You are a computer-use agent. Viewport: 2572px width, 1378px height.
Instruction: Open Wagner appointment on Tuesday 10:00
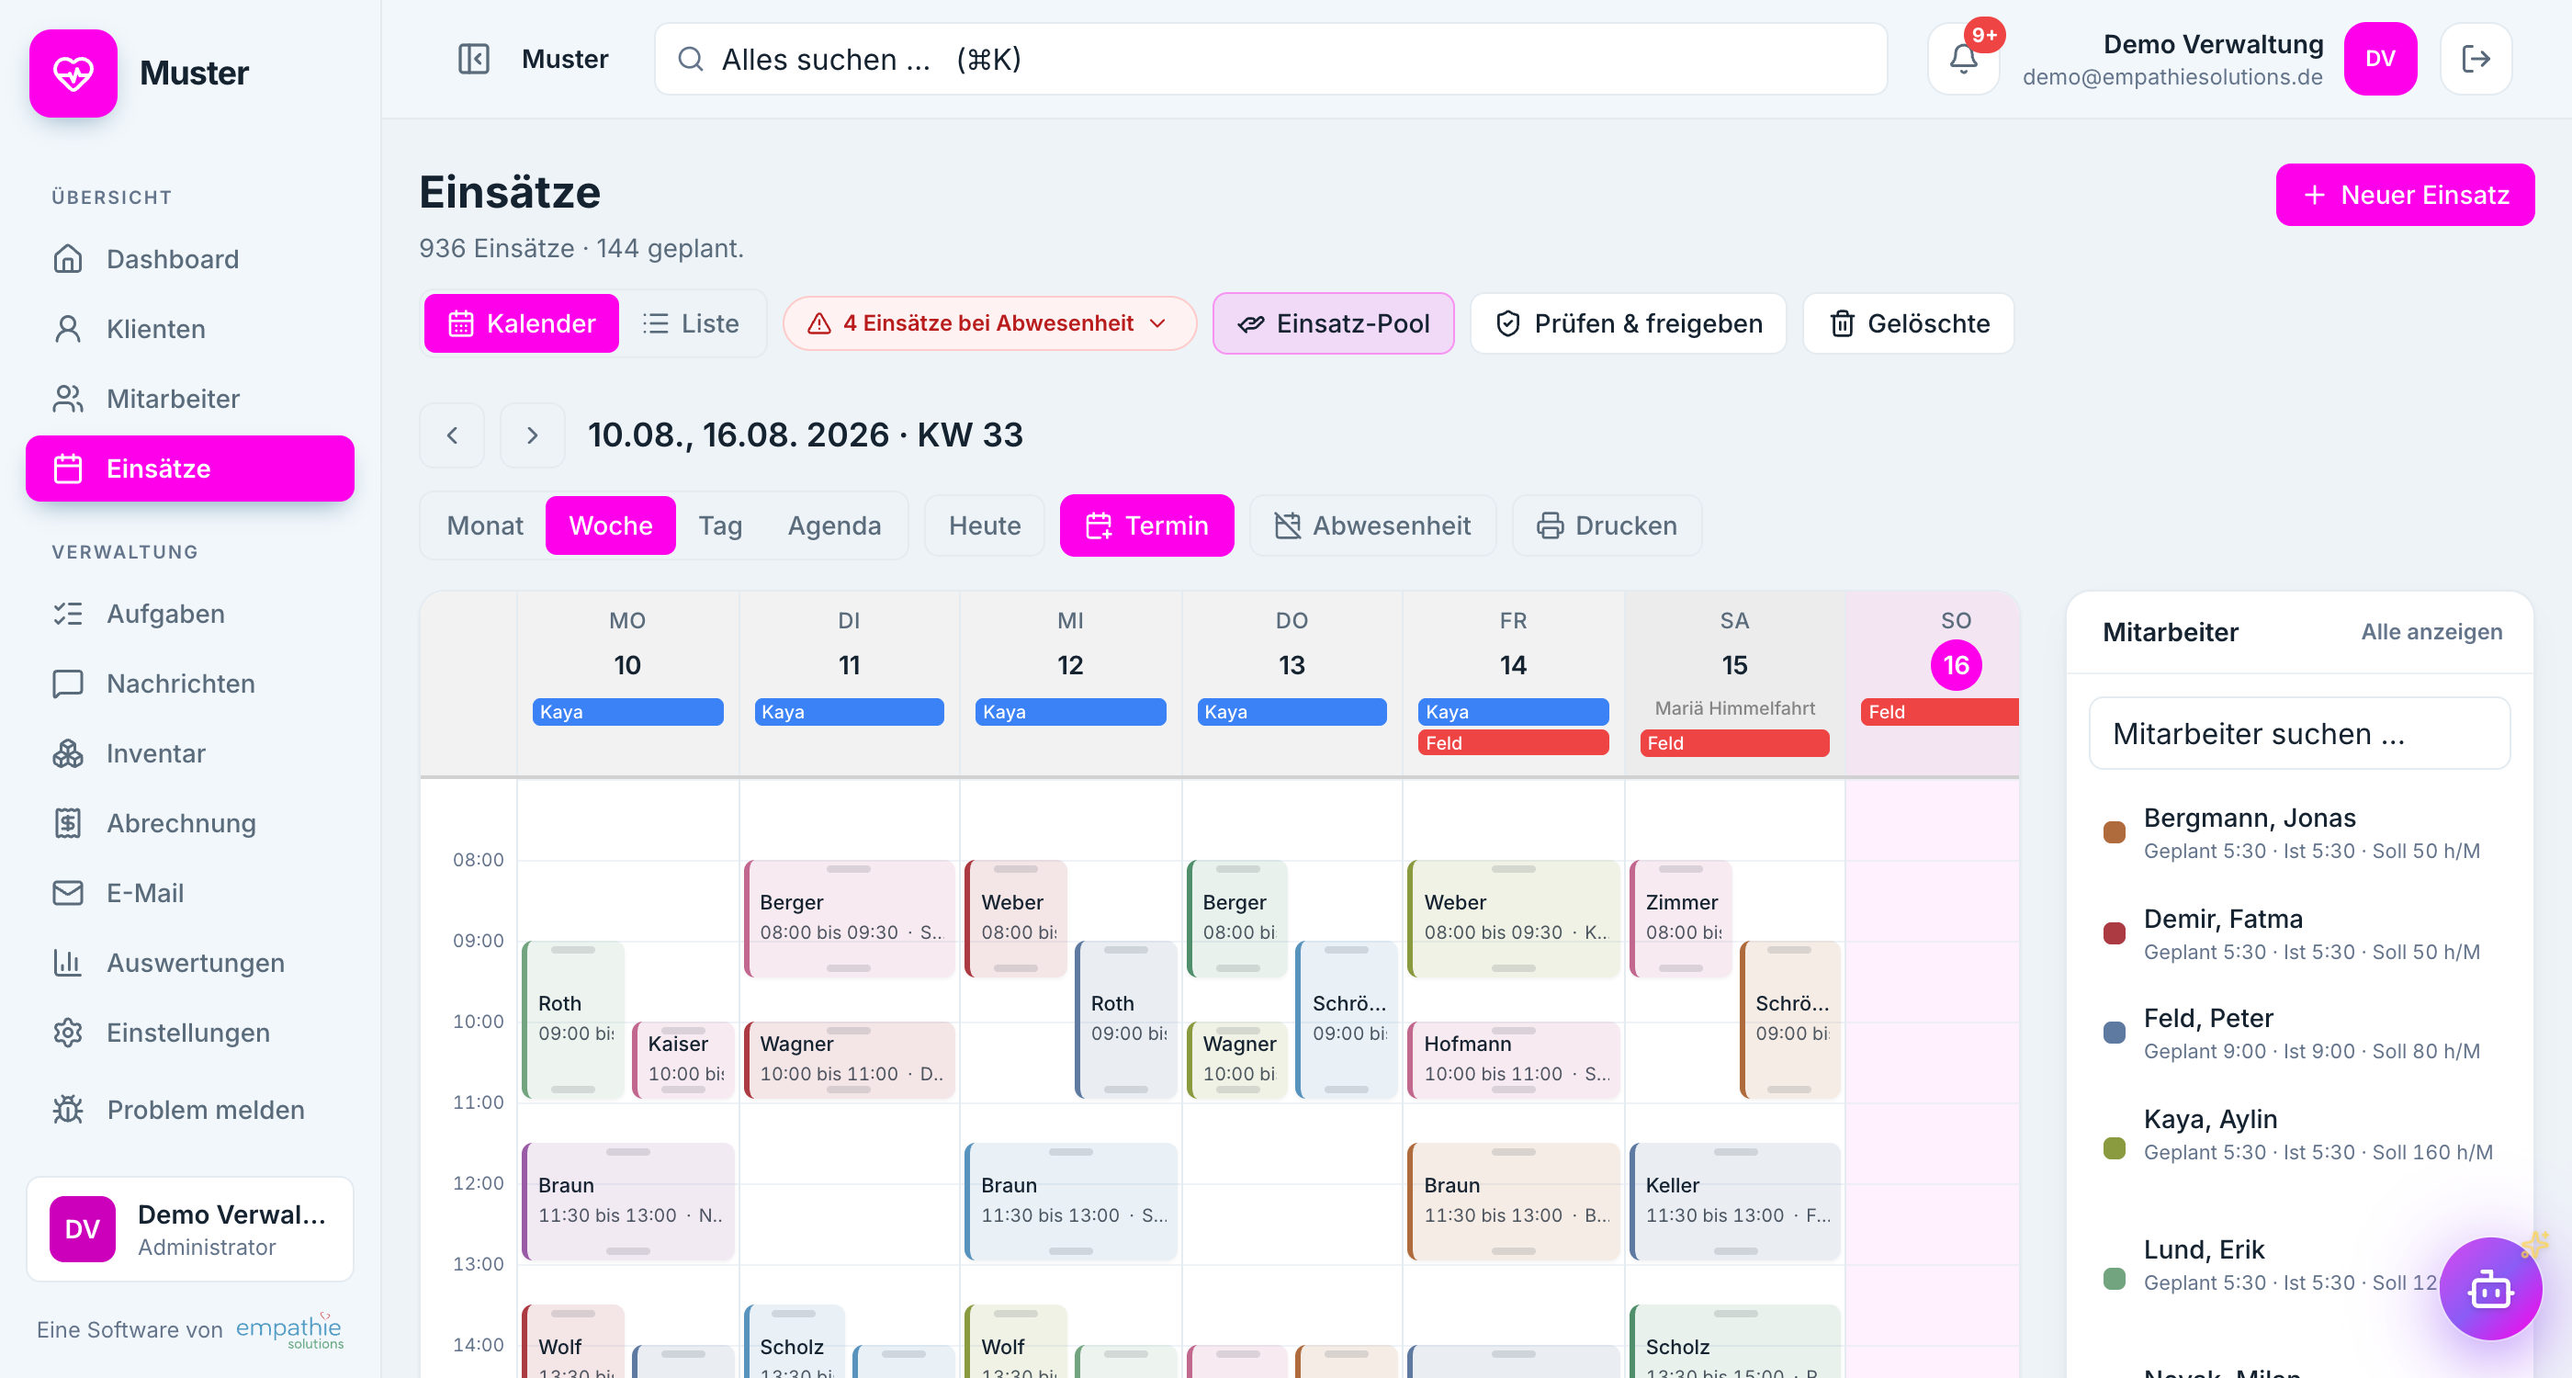849,1059
